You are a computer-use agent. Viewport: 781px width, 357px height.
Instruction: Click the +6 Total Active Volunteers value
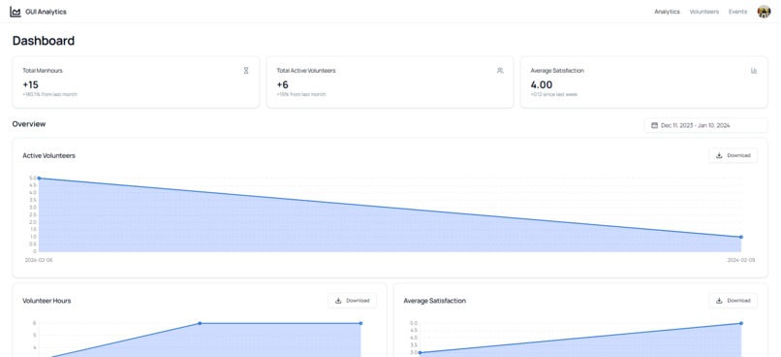click(282, 84)
